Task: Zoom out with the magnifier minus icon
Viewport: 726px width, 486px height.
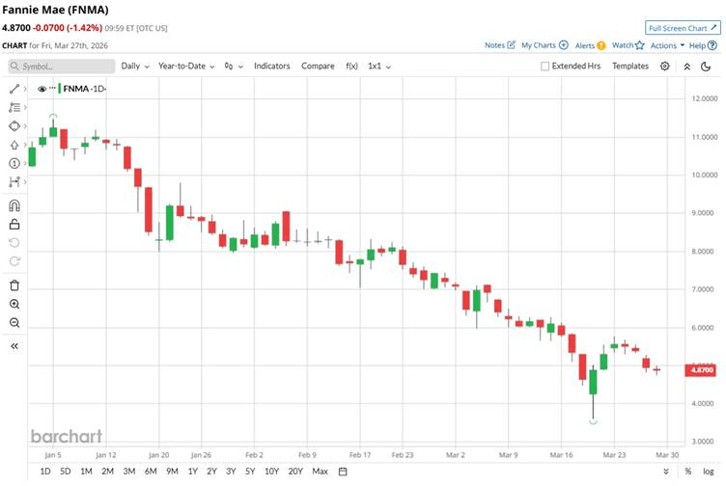Action: click(14, 322)
